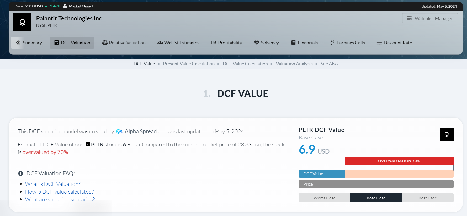Click the blue DCF Value bar

(322, 174)
